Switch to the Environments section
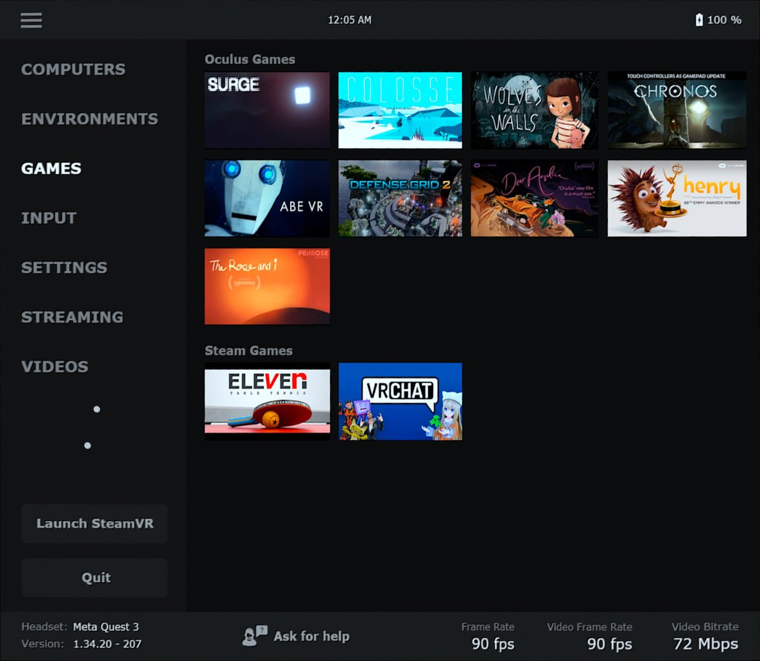 (x=90, y=118)
